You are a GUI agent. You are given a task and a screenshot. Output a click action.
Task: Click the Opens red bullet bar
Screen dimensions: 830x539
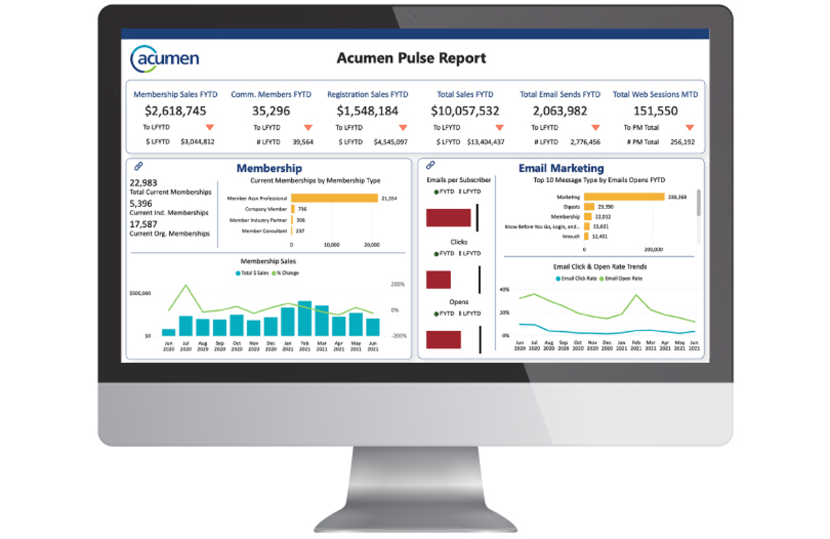click(443, 340)
